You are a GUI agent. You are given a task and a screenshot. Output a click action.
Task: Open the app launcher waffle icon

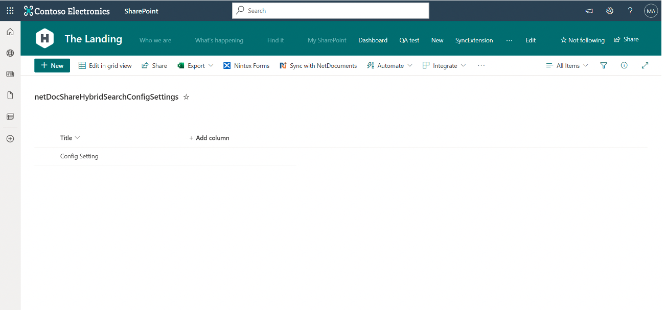click(x=10, y=11)
